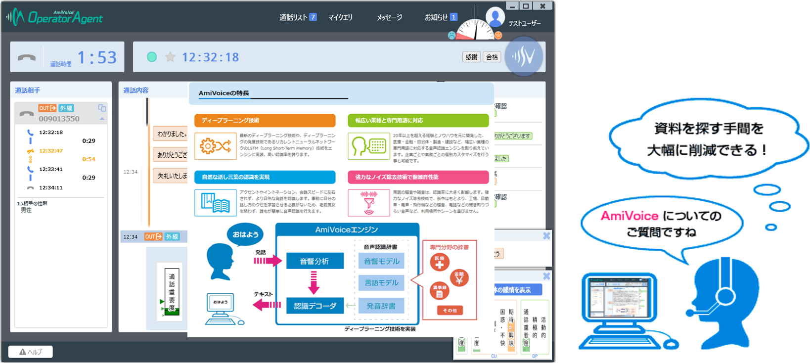
Task: Select the orange 12:32:47 hold segment
Action: [x=51, y=151]
